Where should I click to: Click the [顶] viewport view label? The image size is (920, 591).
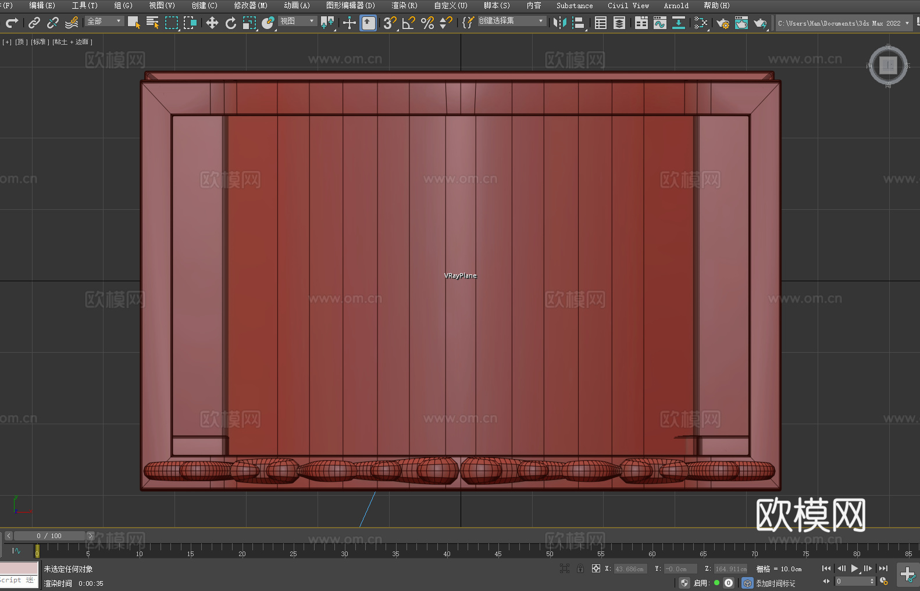(22, 42)
